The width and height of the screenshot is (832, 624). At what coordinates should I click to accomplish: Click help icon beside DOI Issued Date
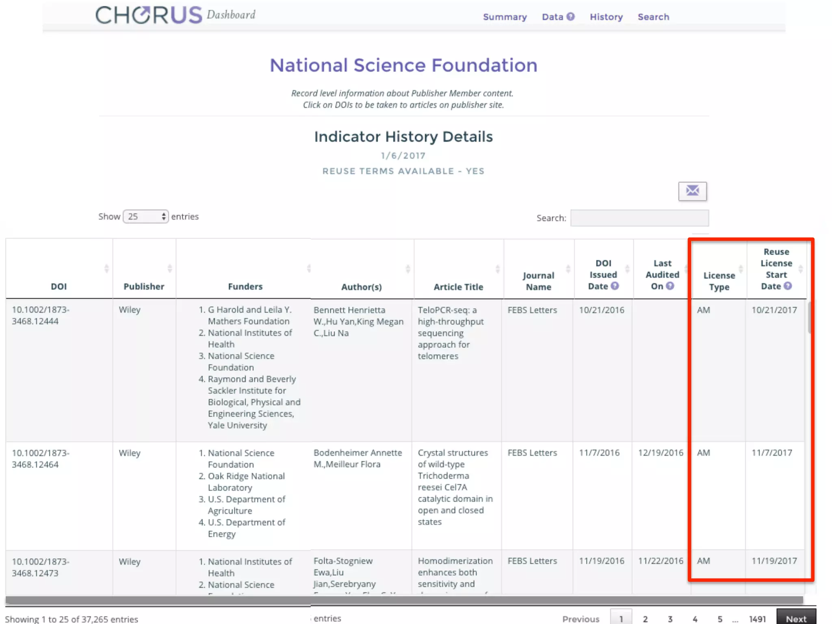615,286
